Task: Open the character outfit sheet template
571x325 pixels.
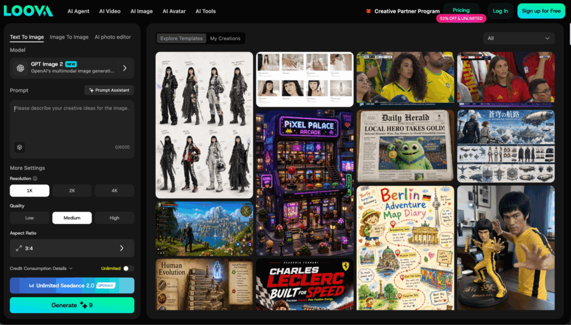Action: pos(204,125)
